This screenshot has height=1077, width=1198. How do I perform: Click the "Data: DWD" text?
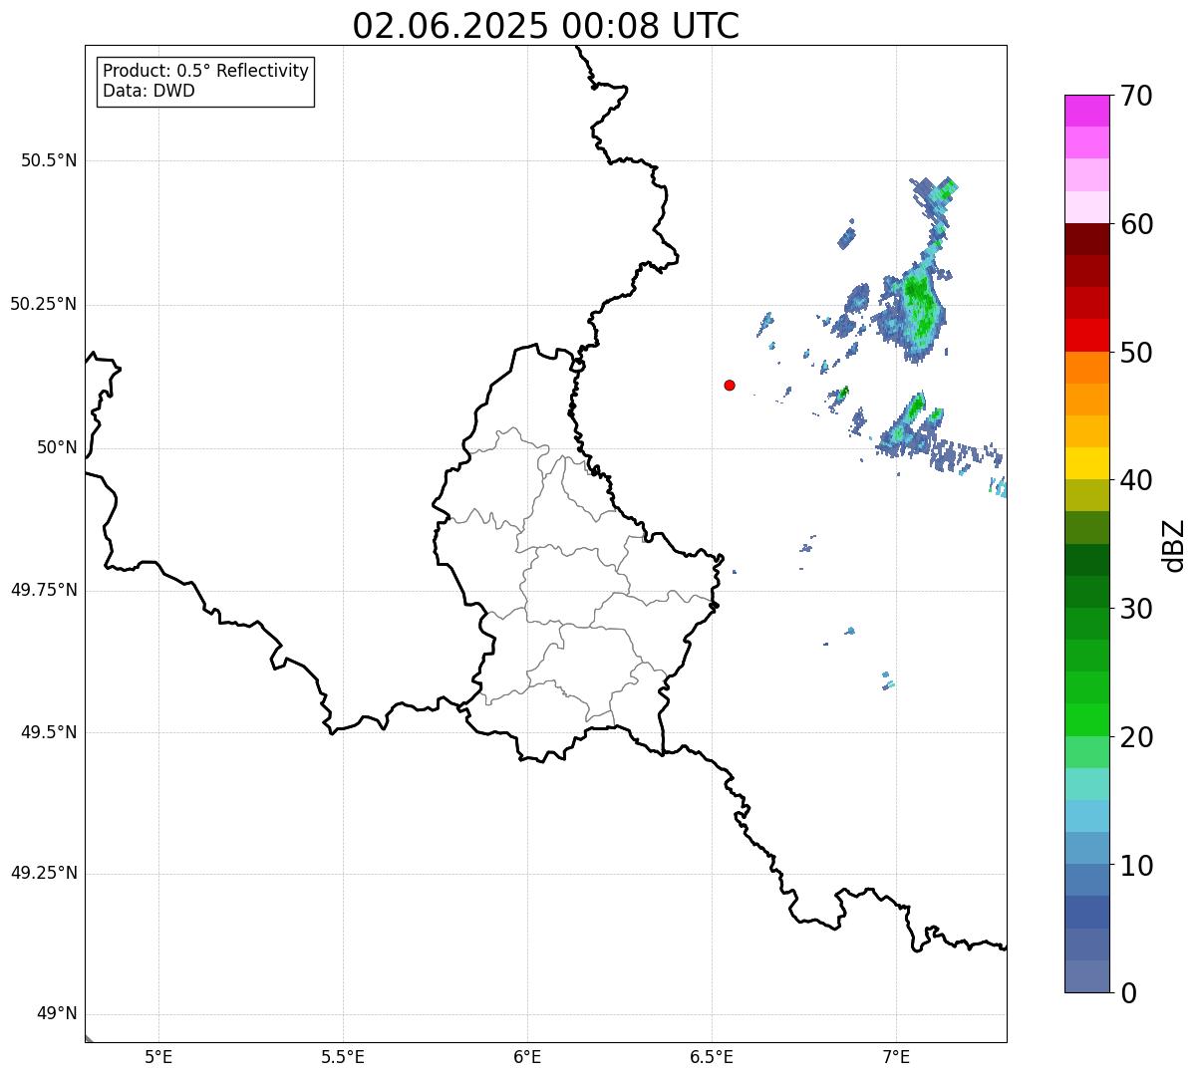(x=149, y=91)
